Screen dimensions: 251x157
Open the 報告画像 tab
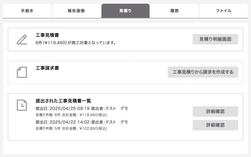(x=76, y=11)
